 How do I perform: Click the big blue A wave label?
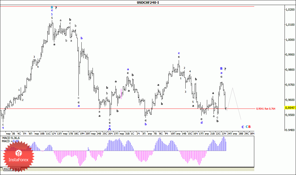click(110, 129)
